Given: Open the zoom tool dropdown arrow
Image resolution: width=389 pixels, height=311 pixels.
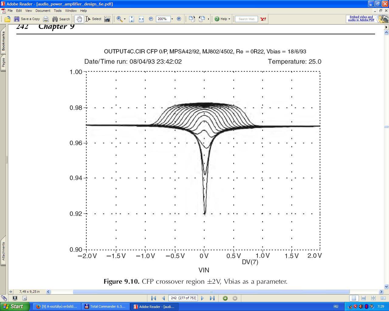Looking at the screenshot, I should (x=125, y=19).
